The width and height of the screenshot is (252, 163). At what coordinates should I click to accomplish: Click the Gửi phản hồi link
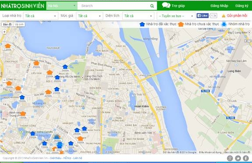[237, 16]
